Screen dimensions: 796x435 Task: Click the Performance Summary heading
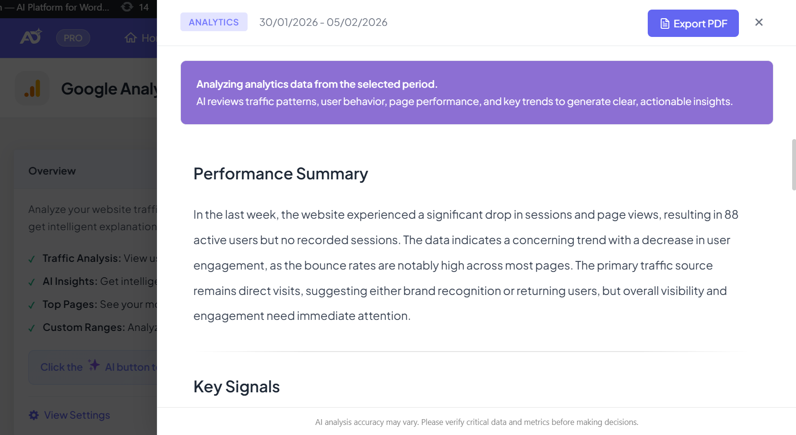coord(281,174)
